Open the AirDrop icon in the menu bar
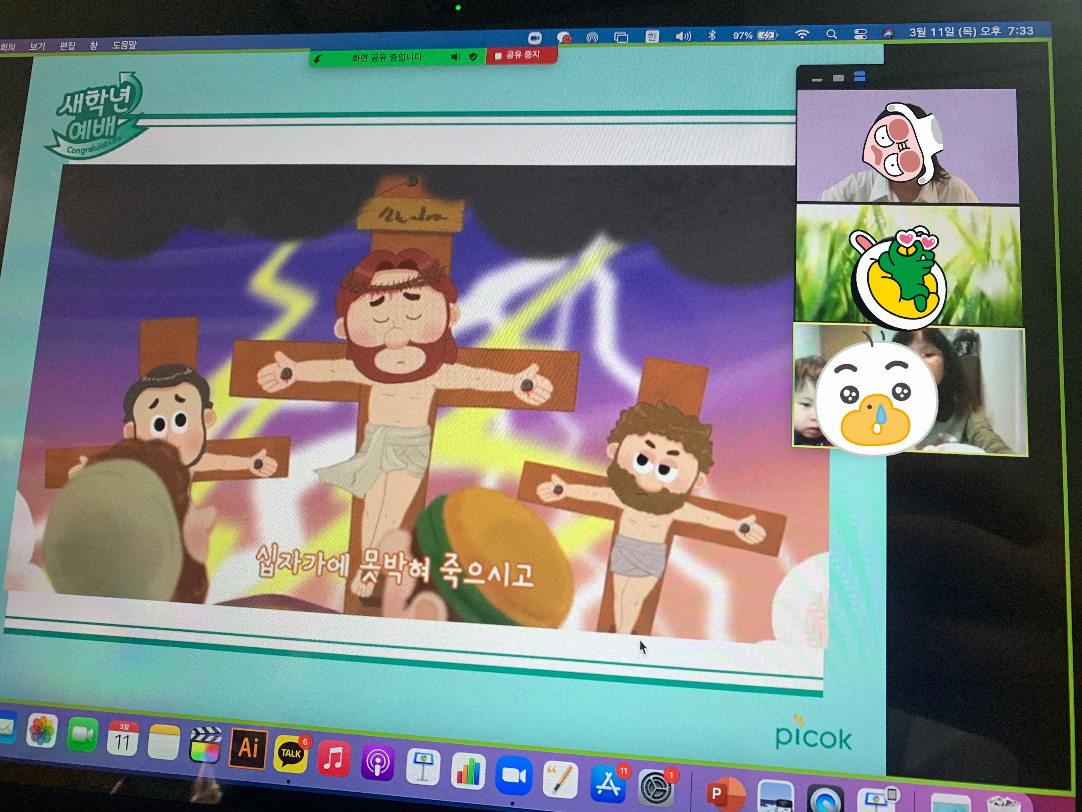This screenshot has height=812, width=1082. 592,37
